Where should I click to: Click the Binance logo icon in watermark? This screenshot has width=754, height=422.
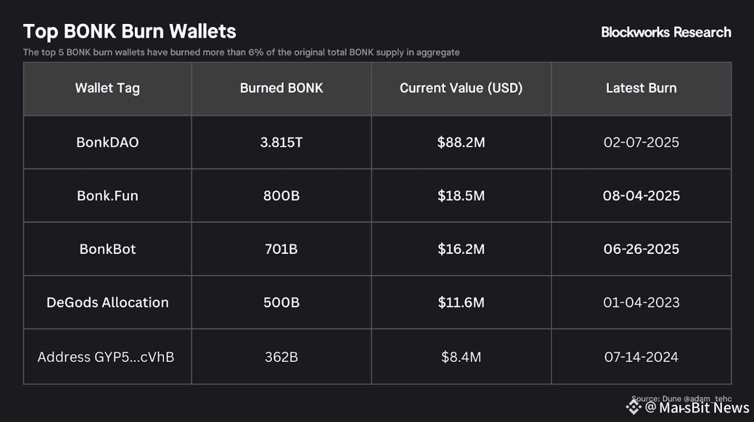coord(634,407)
